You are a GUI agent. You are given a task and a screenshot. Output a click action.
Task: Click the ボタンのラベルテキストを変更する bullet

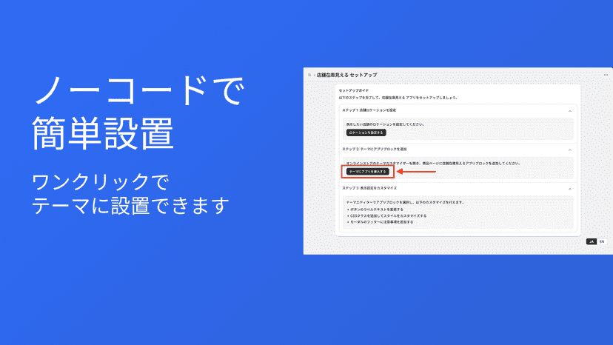pos(377,210)
